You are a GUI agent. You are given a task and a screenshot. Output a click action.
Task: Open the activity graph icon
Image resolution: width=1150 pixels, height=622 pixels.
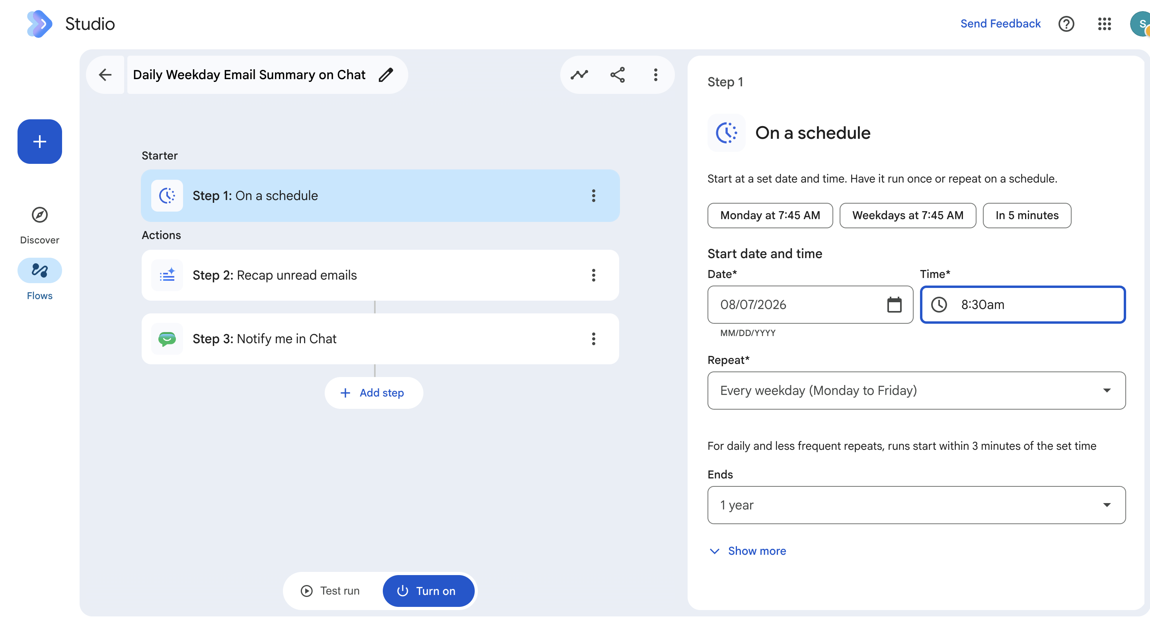[x=579, y=74]
